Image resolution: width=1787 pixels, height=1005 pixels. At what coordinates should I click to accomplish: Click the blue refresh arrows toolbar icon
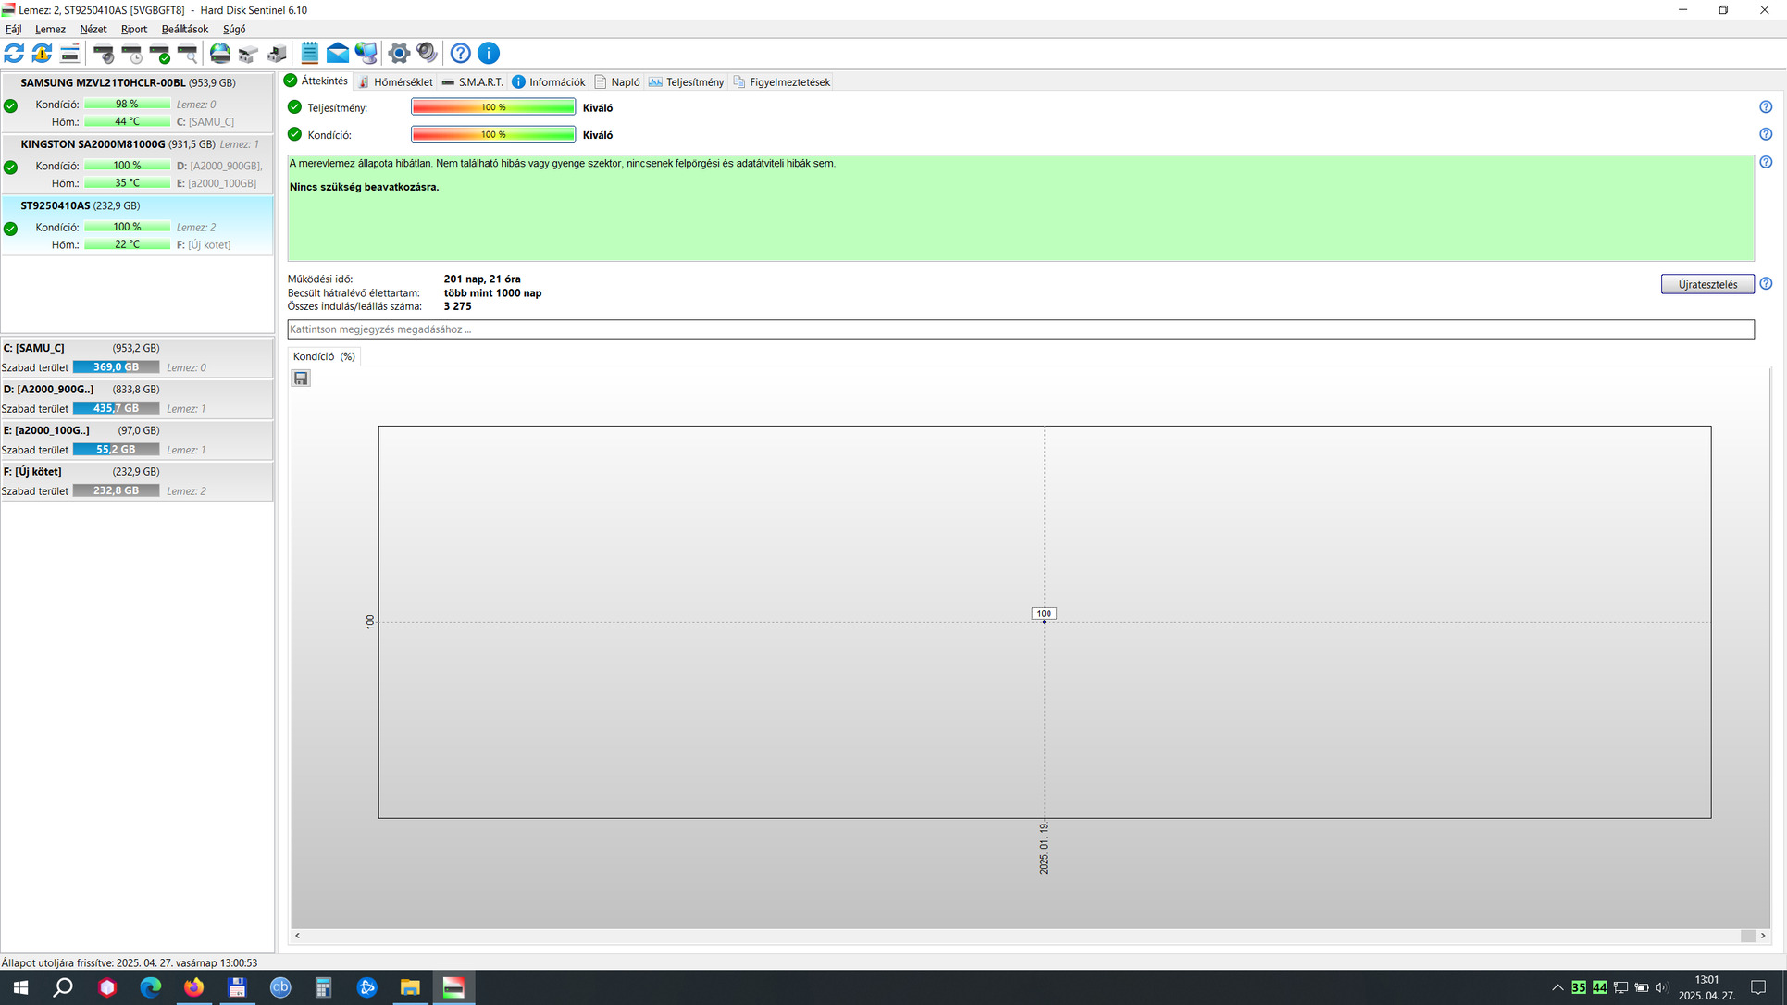pyautogui.click(x=14, y=54)
